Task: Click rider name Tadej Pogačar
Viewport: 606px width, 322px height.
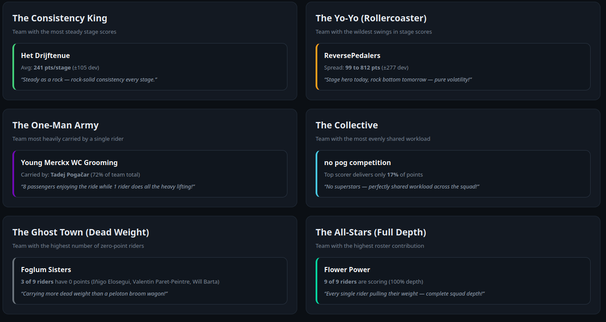Action: coord(70,174)
